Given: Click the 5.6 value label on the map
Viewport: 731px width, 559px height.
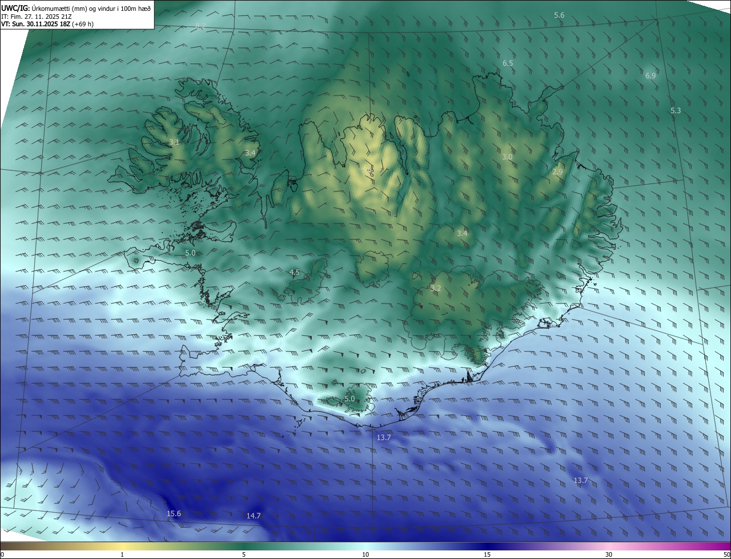Looking at the screenshot, I should coord(559,15).
